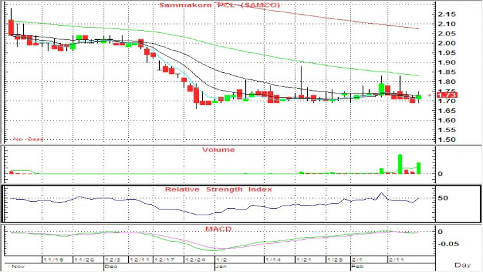Click the 12/24 date label
The width and height of the screenshot is (483, 272).
[x=195, y=260]
